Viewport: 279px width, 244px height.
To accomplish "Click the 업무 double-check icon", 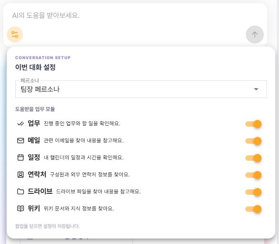I will 21,124.
